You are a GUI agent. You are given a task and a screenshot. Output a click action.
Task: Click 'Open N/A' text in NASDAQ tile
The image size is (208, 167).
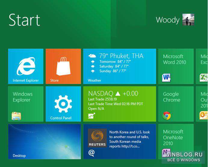96,109
